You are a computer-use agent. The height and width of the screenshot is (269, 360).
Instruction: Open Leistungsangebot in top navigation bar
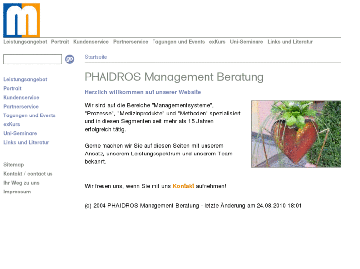point(25,42)
